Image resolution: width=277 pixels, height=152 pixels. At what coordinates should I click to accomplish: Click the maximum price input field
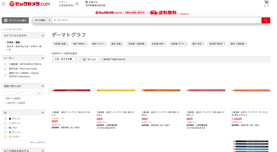coord(26,93)
